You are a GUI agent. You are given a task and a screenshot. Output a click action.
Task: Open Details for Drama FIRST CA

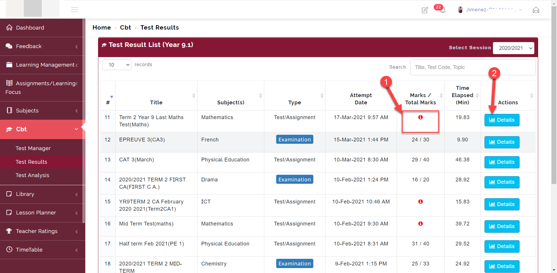(x=502, y=182)
